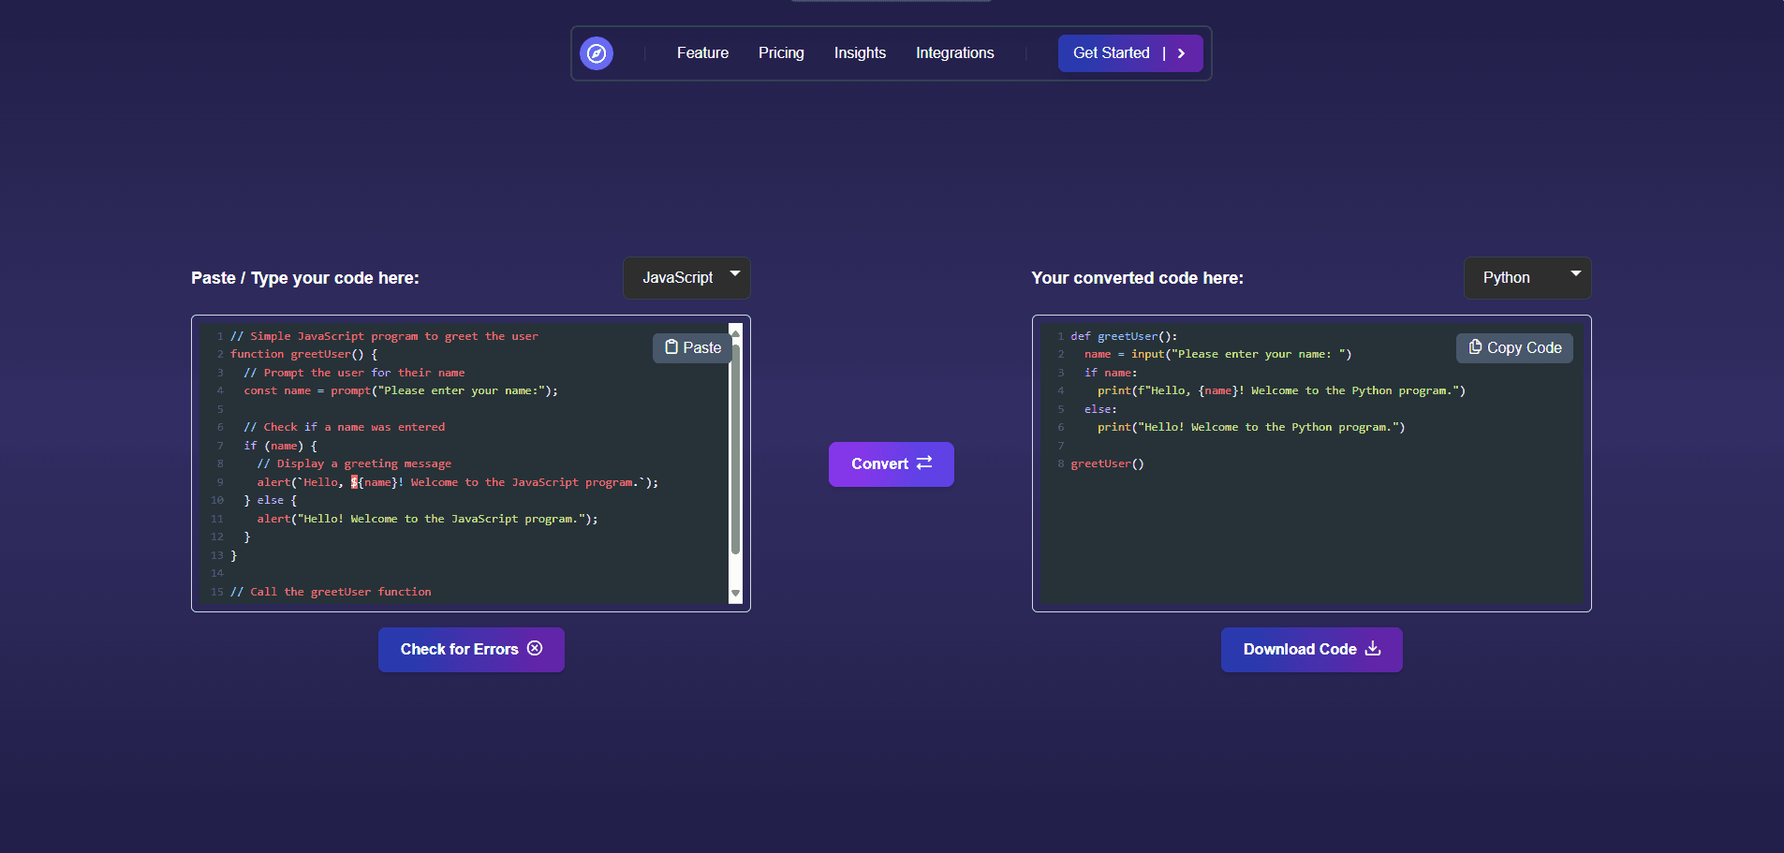Click the line 'function greetUser() {'
Viewport: 1784px width, 853px height.
(304, 354)
